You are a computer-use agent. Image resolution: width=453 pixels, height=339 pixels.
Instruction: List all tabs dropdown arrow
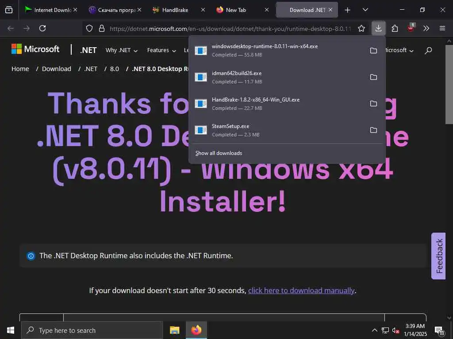(365, 10)
